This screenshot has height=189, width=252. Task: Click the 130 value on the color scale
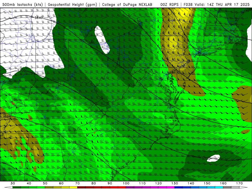[x=175, y=183]
